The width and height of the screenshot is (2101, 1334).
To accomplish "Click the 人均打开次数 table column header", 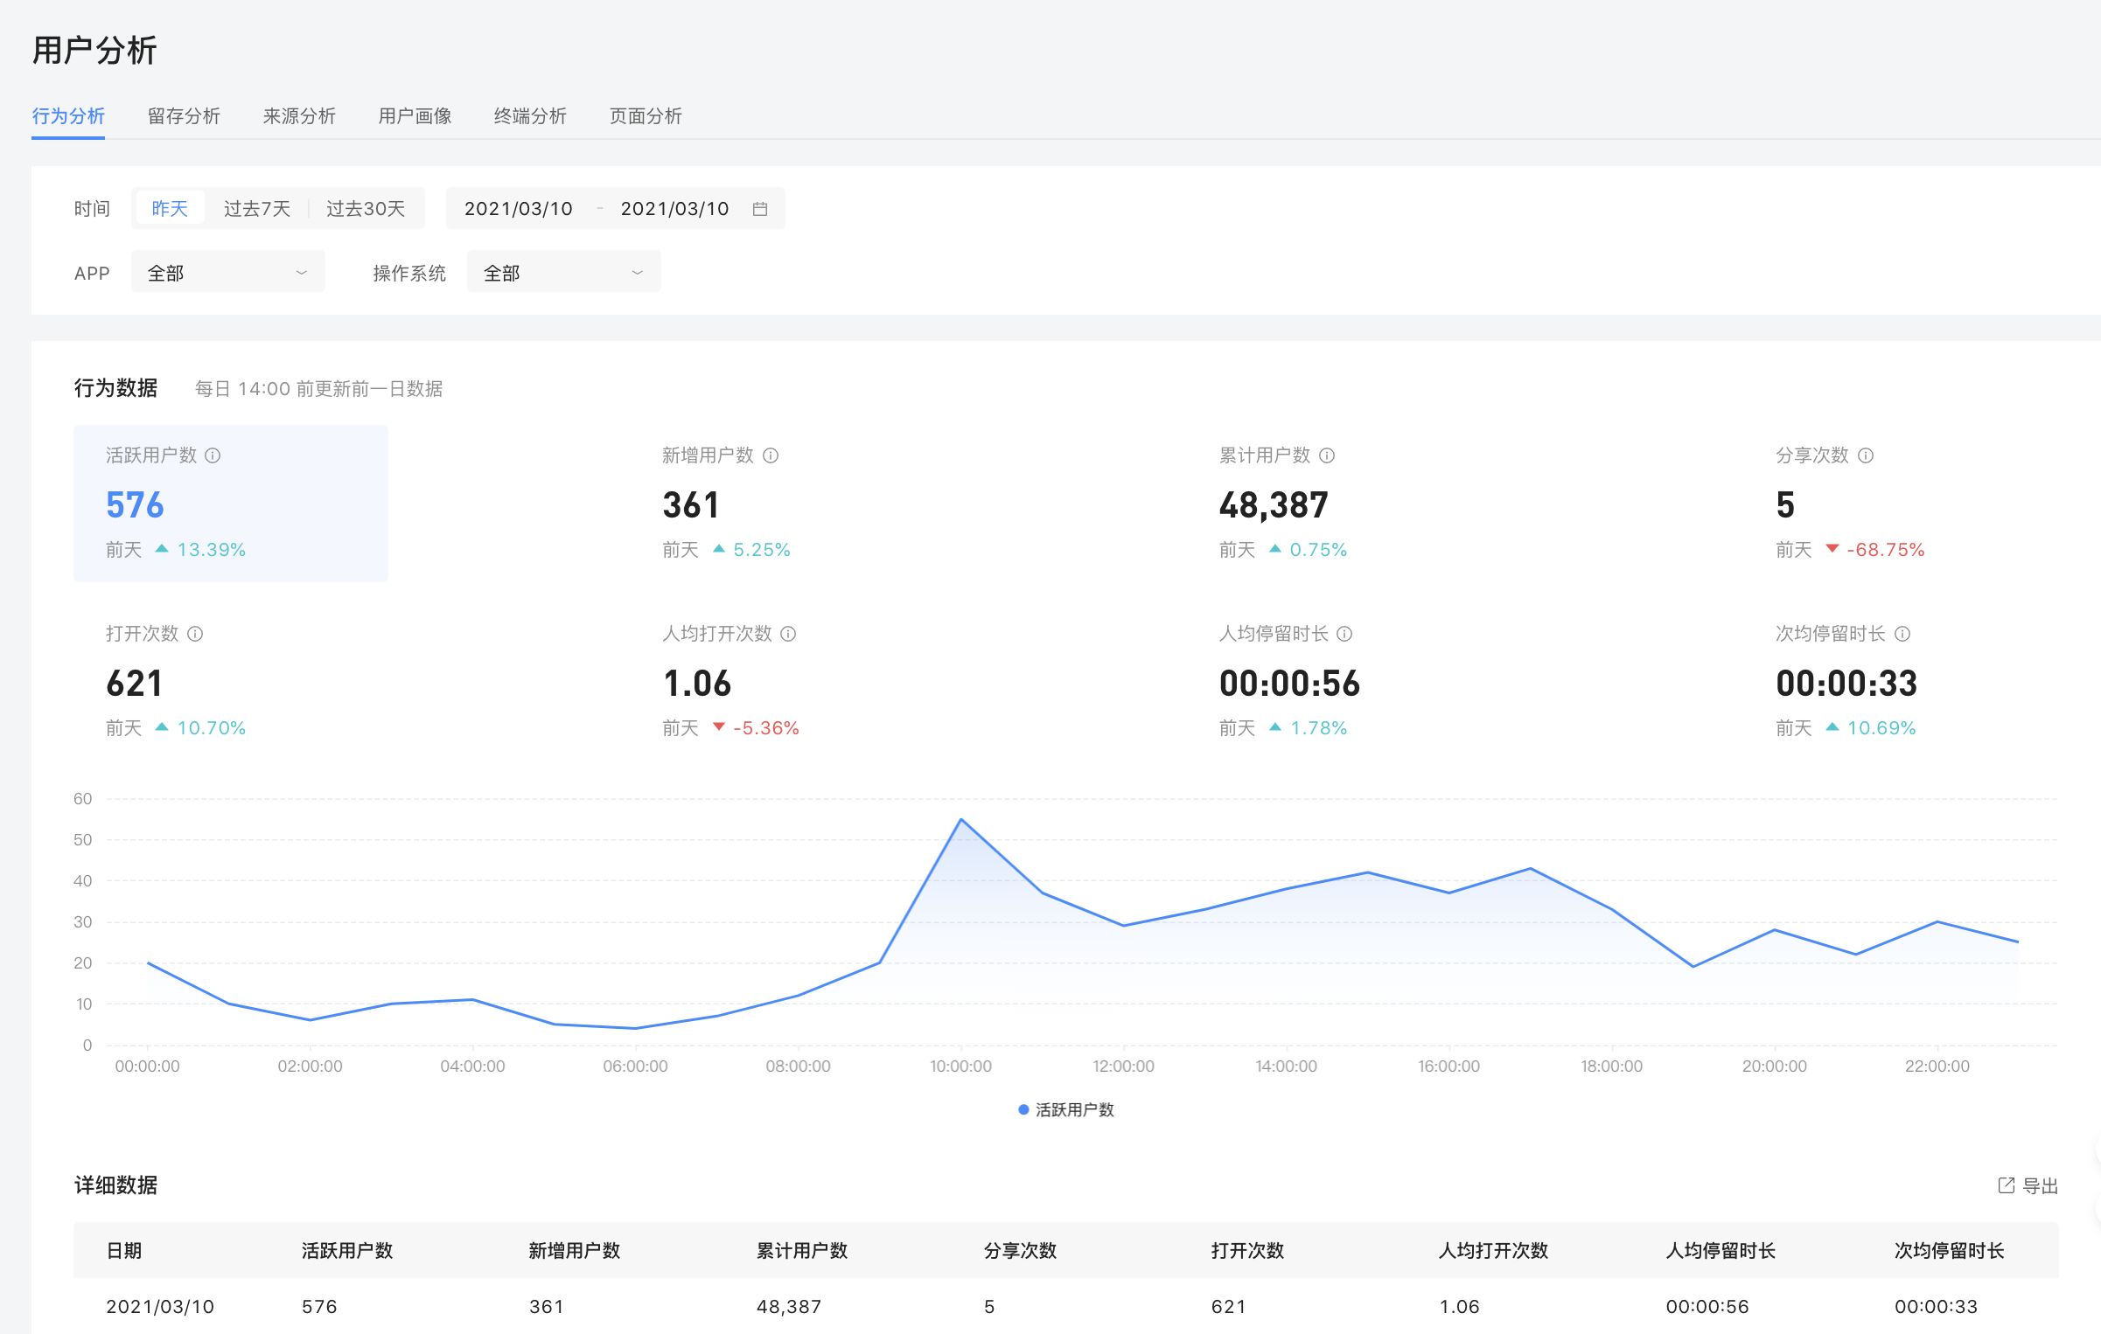I will coord(1493,1251).
